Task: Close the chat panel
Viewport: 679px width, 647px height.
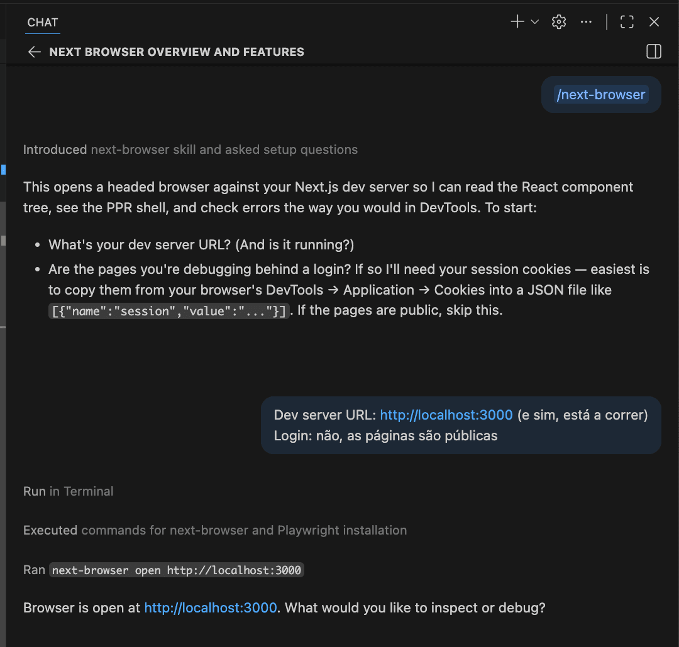Action: (654, 22)
